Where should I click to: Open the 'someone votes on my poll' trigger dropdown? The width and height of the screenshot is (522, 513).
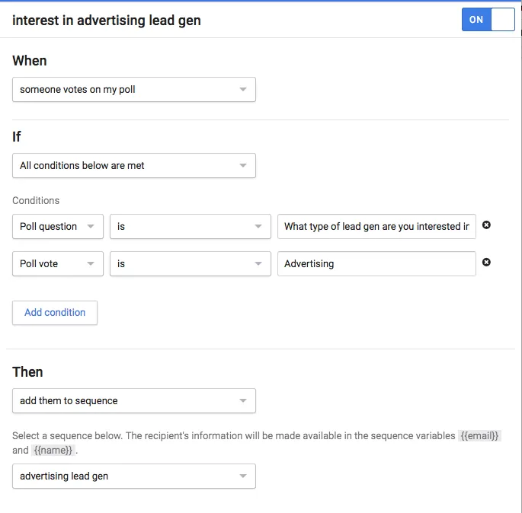pos(134,90)
